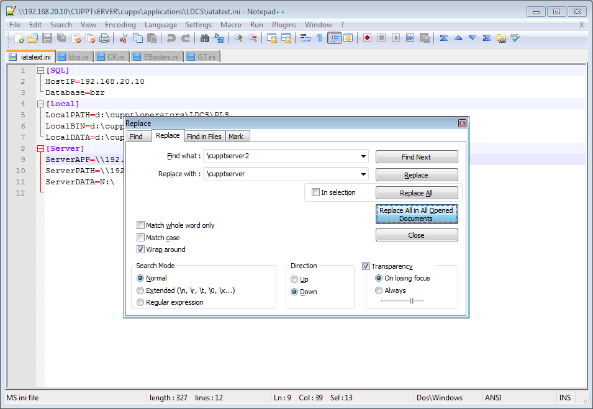
Task: Click the Zoom in magnifier icon
Action: [238, 38]
